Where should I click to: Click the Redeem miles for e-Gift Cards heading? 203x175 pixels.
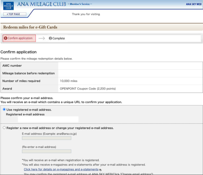pos(30,27)
